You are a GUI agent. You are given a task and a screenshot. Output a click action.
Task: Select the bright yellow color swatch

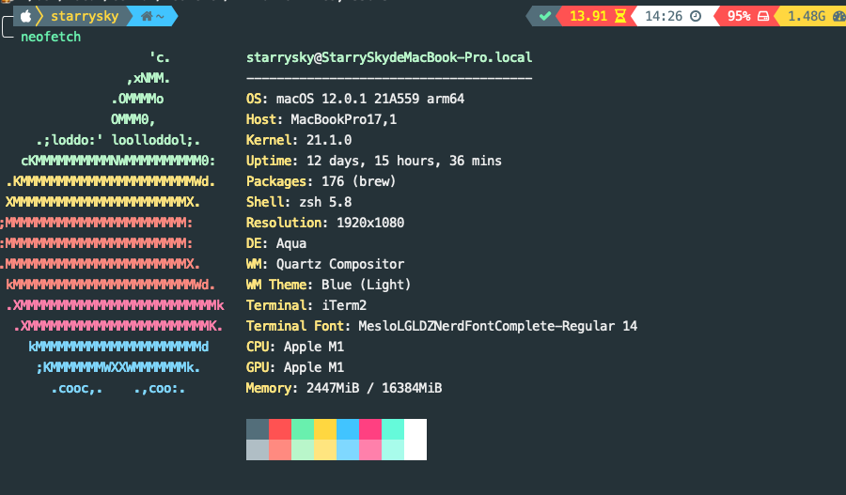(x=325, y=429)
